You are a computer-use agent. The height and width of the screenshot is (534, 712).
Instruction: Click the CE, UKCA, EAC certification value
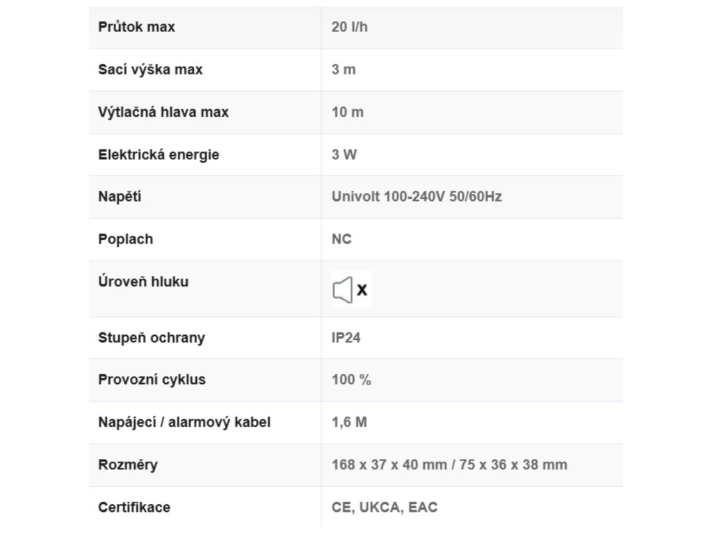tap(384, 507)
